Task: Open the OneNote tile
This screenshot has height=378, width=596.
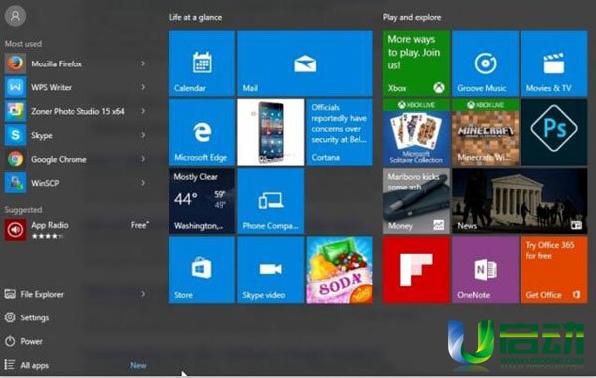Action: click(485, 270)
